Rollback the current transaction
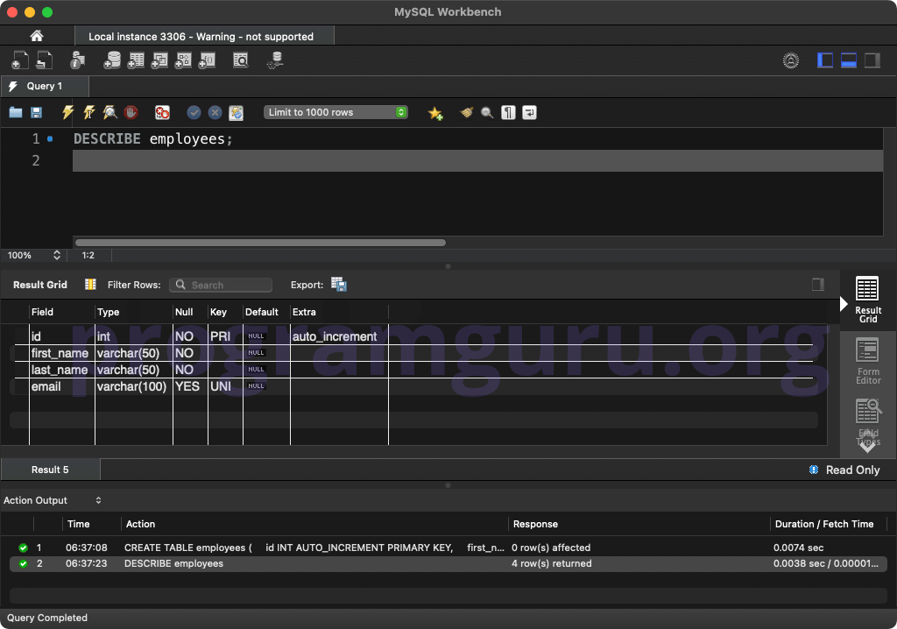This screenshot has height=629, width=897. (215, 112)
